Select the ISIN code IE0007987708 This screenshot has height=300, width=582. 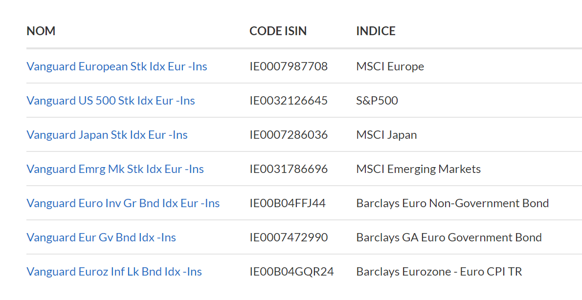click(289, 66)
